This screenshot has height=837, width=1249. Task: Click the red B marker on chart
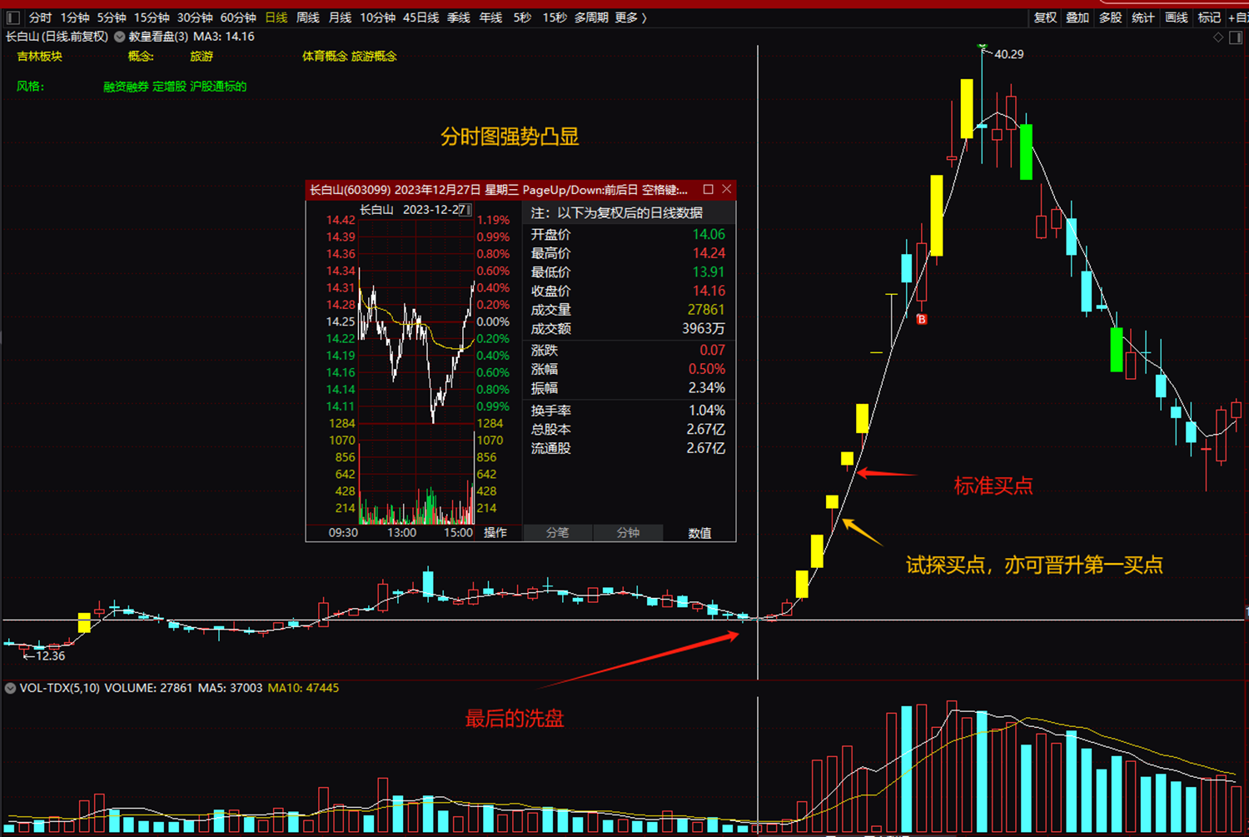[x=922, y=319]
